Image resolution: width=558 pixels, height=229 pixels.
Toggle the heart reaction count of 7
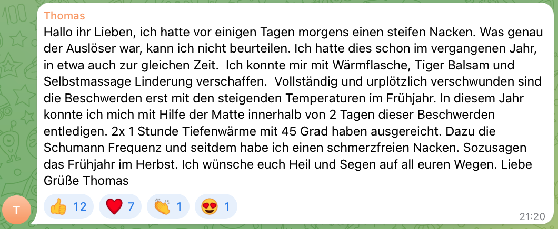[x=131, y=206]
